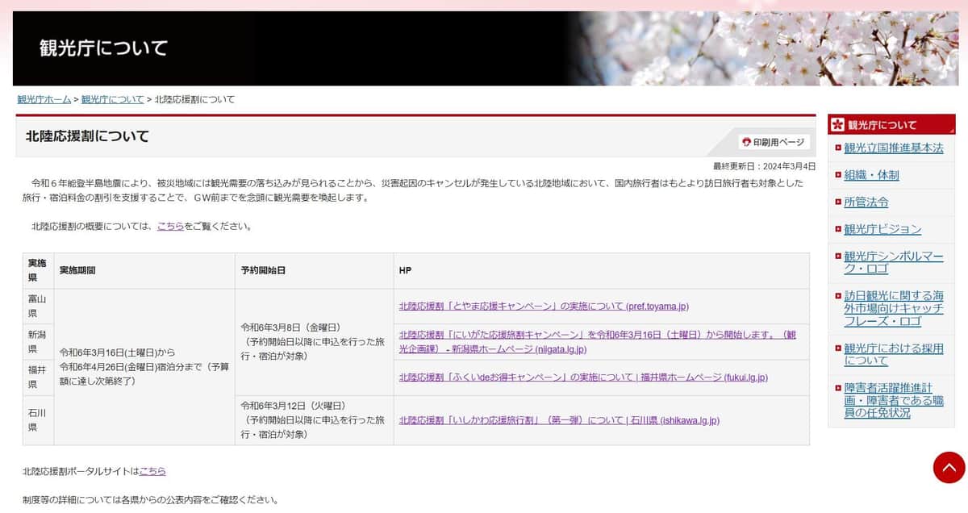Click the red square marker before 所管法令
The width and height of the screenshot is (968, 513).
tap(839, 202)
